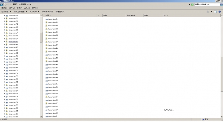Select folder icon numbered 44 in file list
Image resolution: width=223 pixels, height=122 pixels.
tap(46, 61)
